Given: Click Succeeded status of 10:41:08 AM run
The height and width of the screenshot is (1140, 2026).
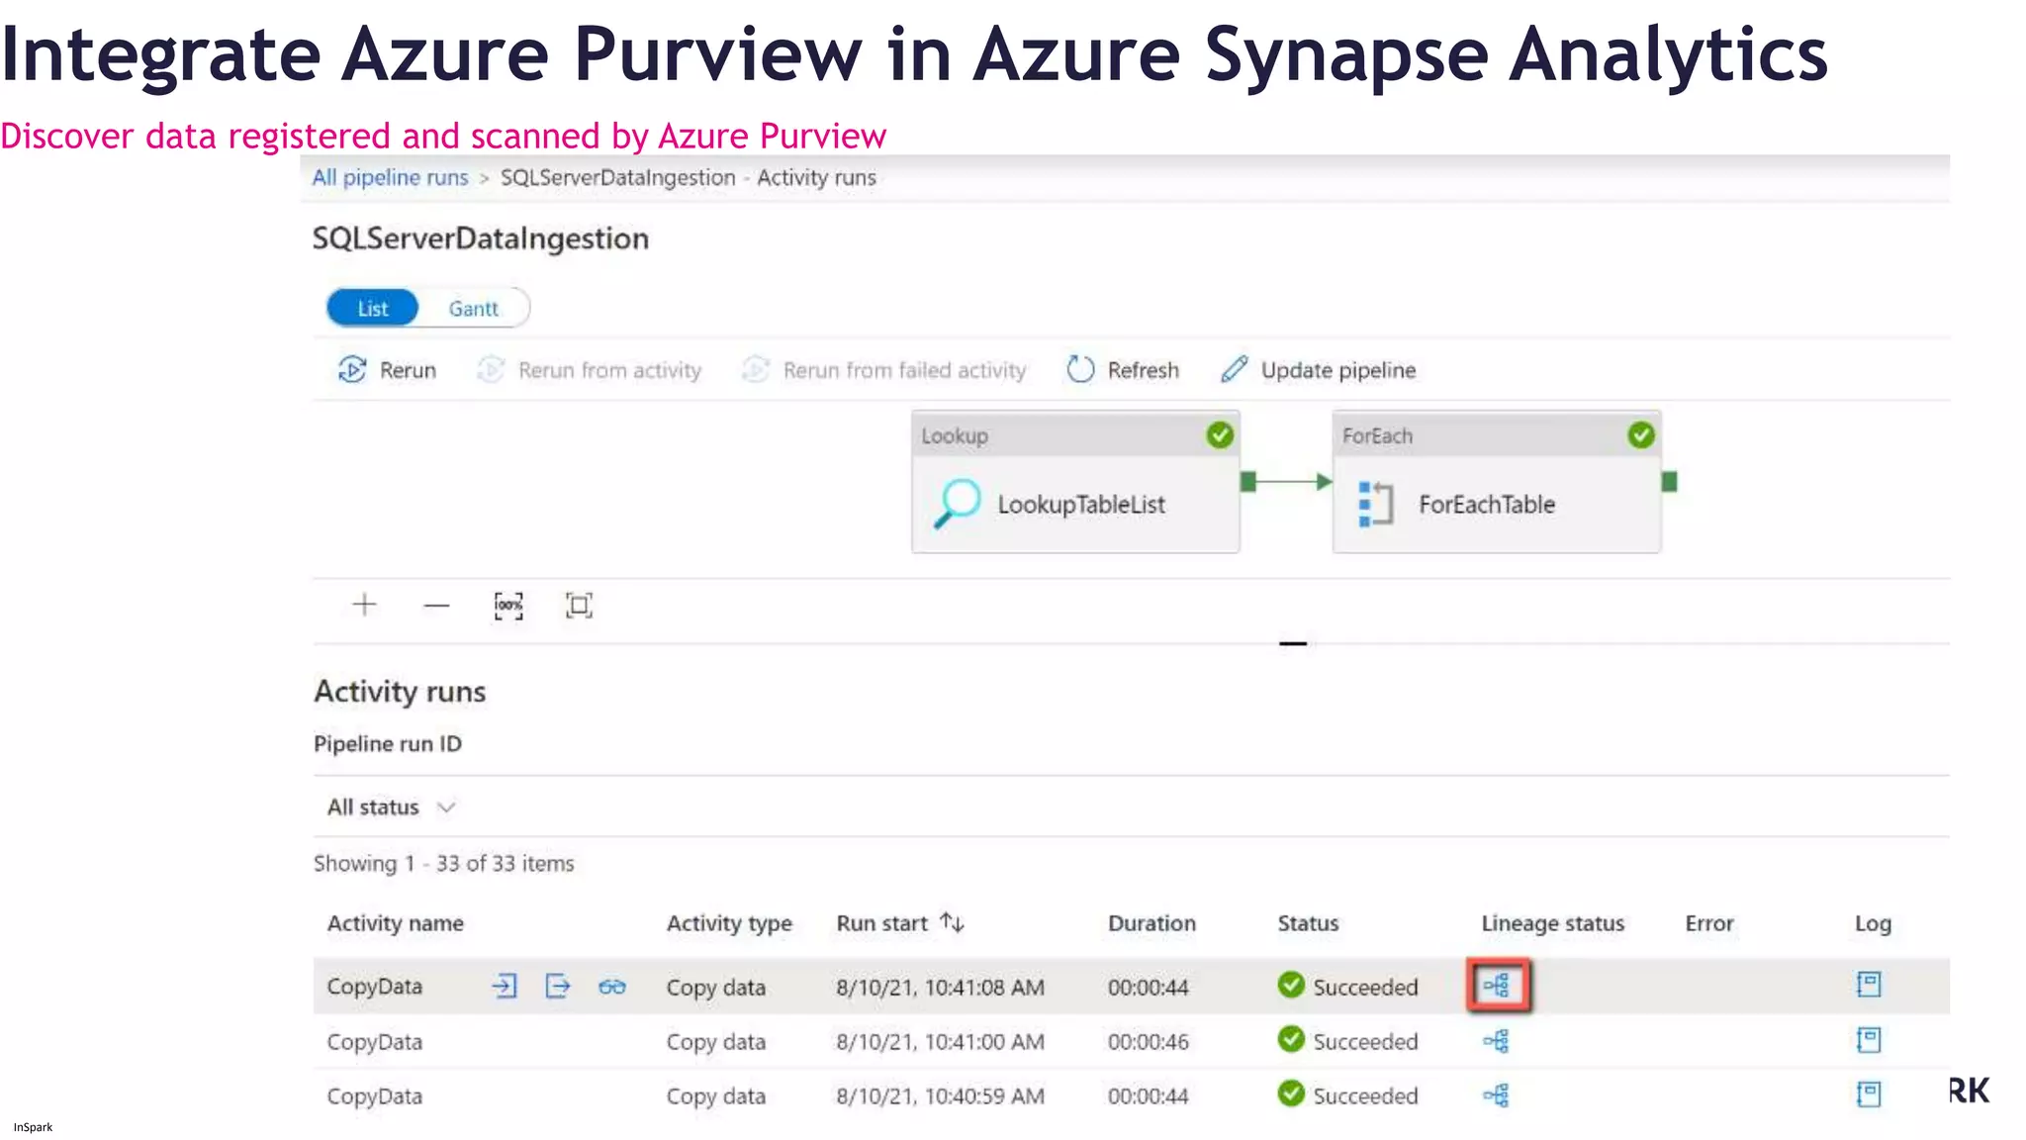Looking at the screenshot, I should pos(1347,987).
